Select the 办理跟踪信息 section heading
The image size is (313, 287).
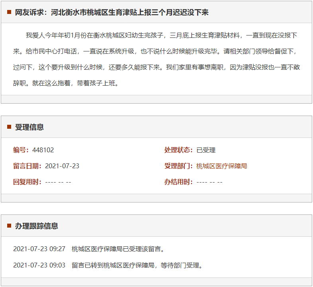pos(37,226)
